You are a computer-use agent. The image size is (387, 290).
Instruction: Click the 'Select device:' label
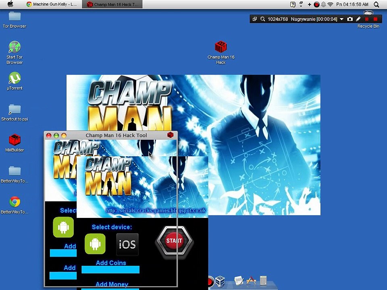click(x=112, y=227)
